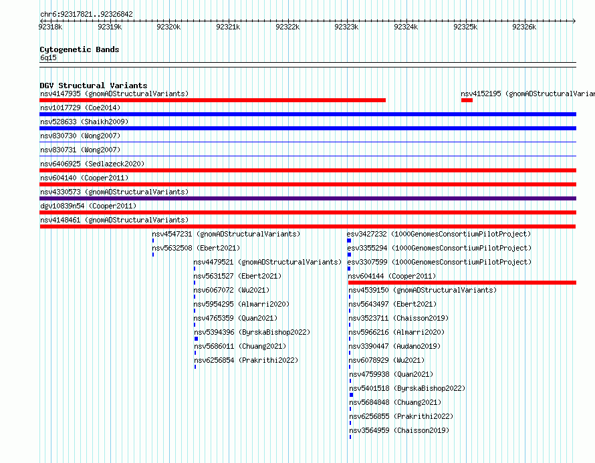
Task: Open variant nsv4148461 label
Action: point(114,220)
